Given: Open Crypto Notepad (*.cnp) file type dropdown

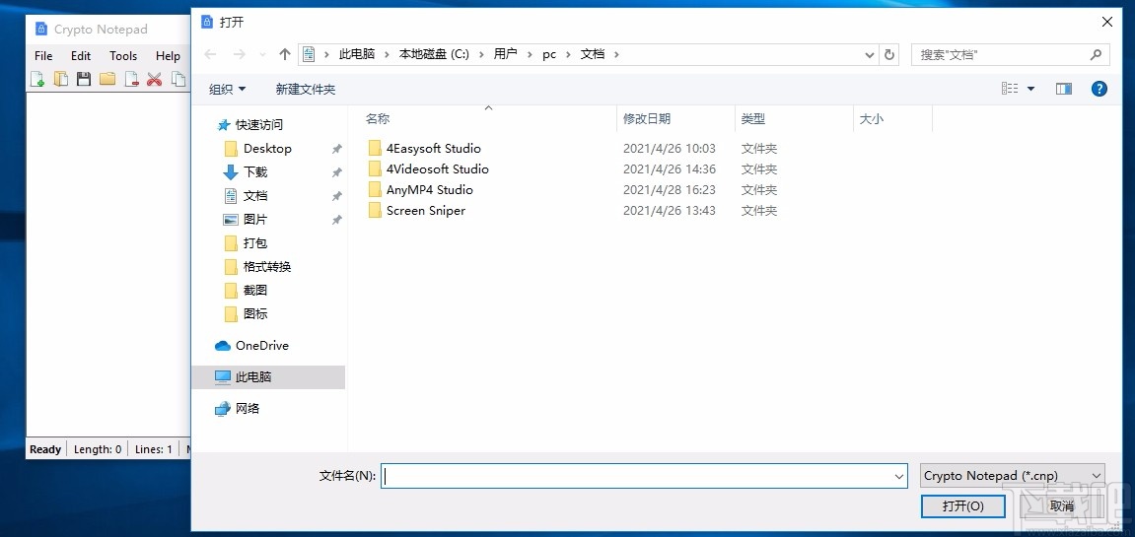Looking at the screenshot, I should coord(1012,476).
